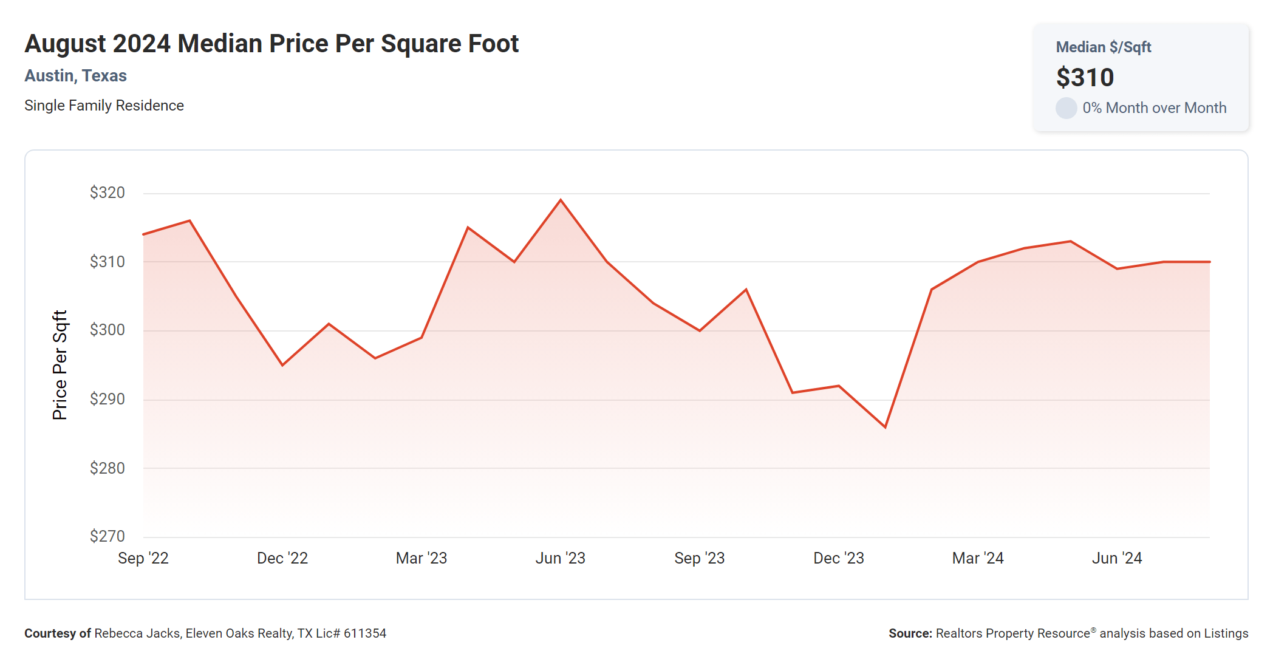Viewport: 1273px width, 668px height.
Task: Click the Mar '24 x-axis label
Action: 977,558
